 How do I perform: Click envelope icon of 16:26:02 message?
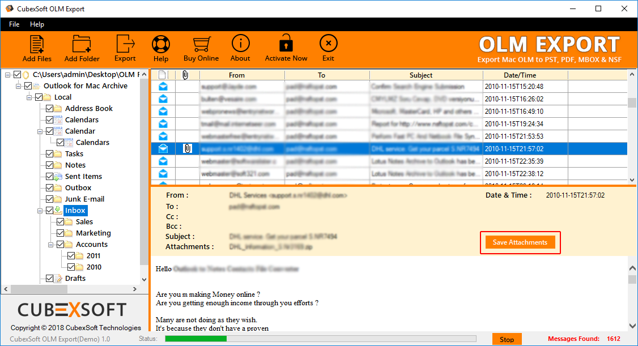pos(163,99)
